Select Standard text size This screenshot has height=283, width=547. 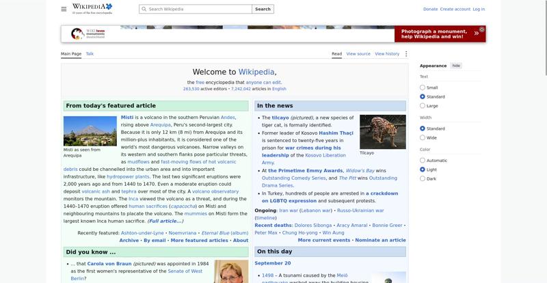coord(423,96)
